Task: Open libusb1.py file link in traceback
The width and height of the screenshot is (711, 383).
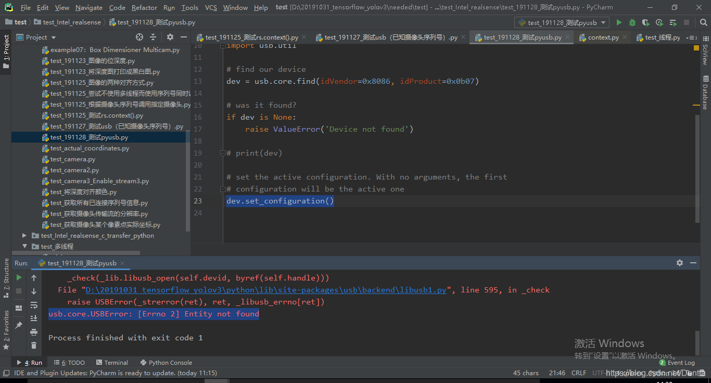Action: [x=266, y=290]
